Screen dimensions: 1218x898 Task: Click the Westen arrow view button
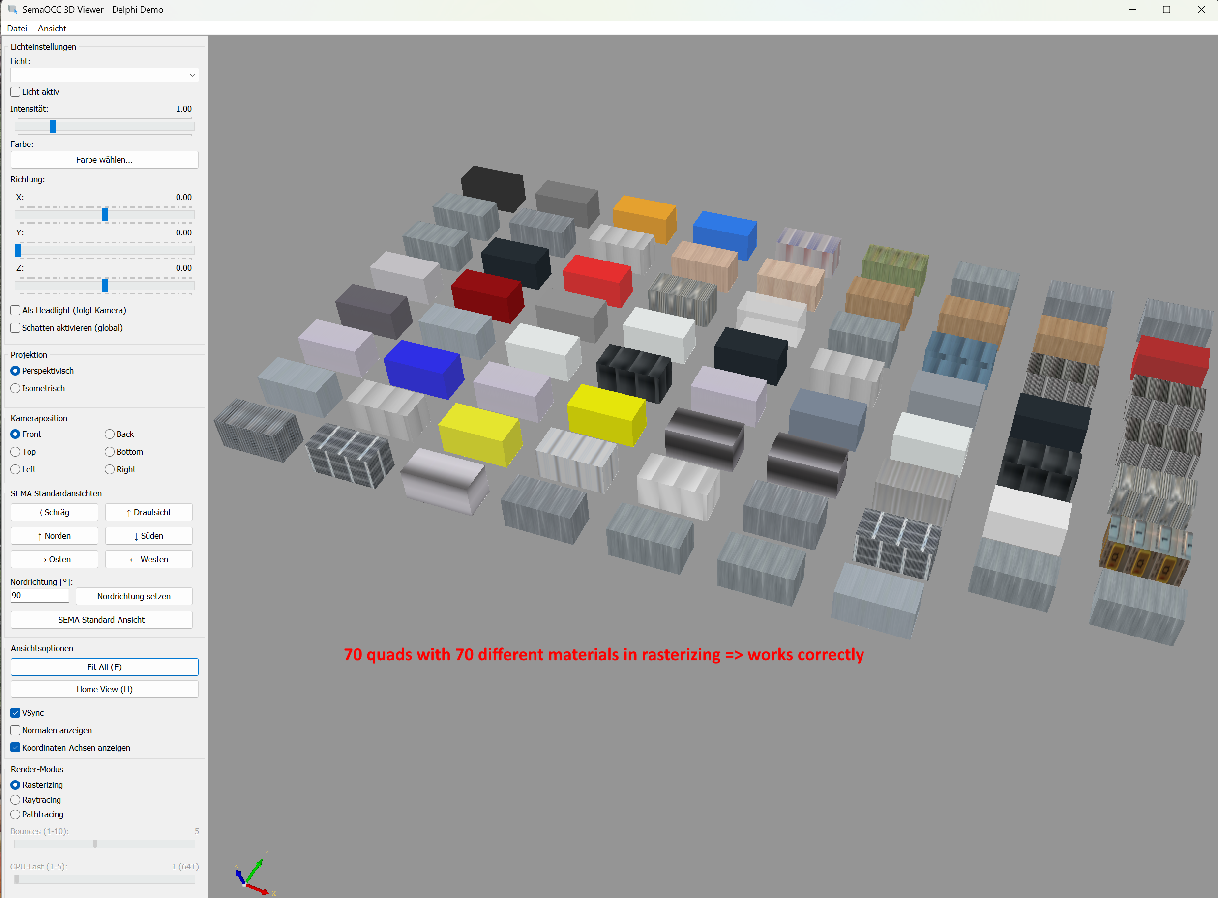click(149, 559)
